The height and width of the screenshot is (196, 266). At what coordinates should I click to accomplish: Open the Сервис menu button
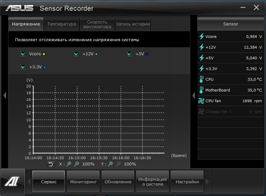click(49, 181)
